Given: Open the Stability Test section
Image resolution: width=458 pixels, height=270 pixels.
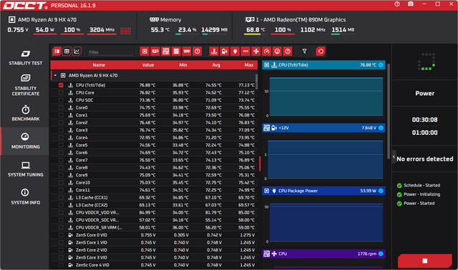Looking at the screenshot, I should pyautogui.click(x=26, y=58).
